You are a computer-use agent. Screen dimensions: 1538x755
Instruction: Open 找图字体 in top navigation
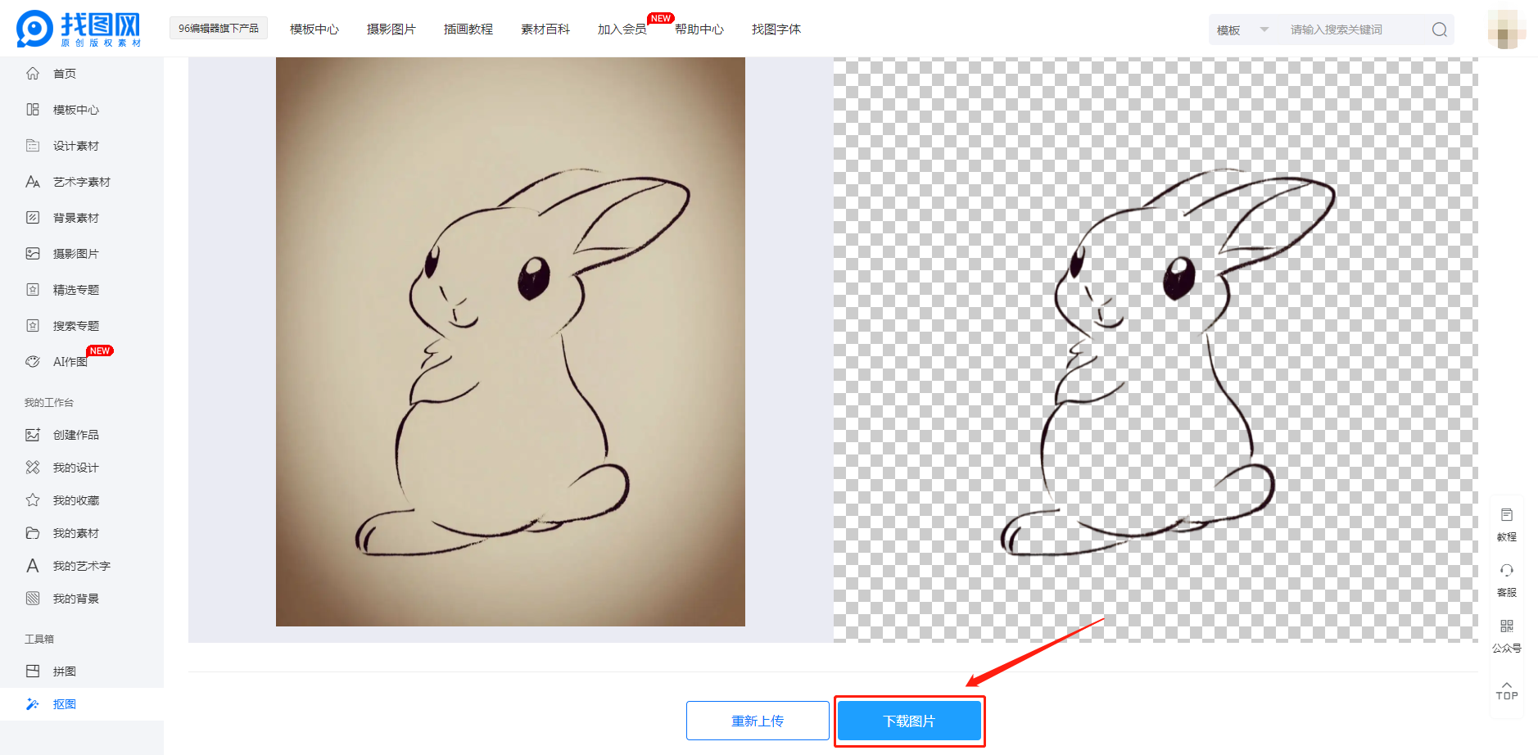pos(776,29)
